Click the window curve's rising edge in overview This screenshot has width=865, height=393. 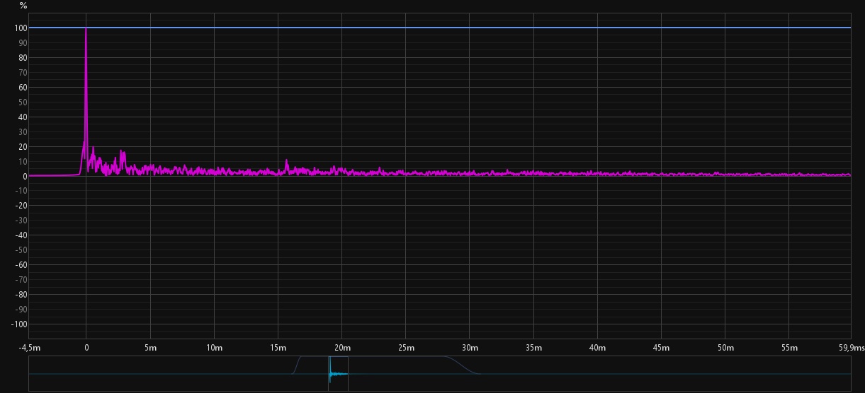[x=297, y=365]
